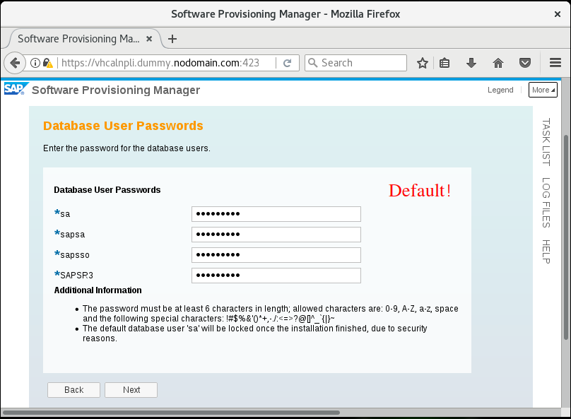Viewport: 571px width, 419px height.
Task: Close the Firefox window
Action: 557,14
